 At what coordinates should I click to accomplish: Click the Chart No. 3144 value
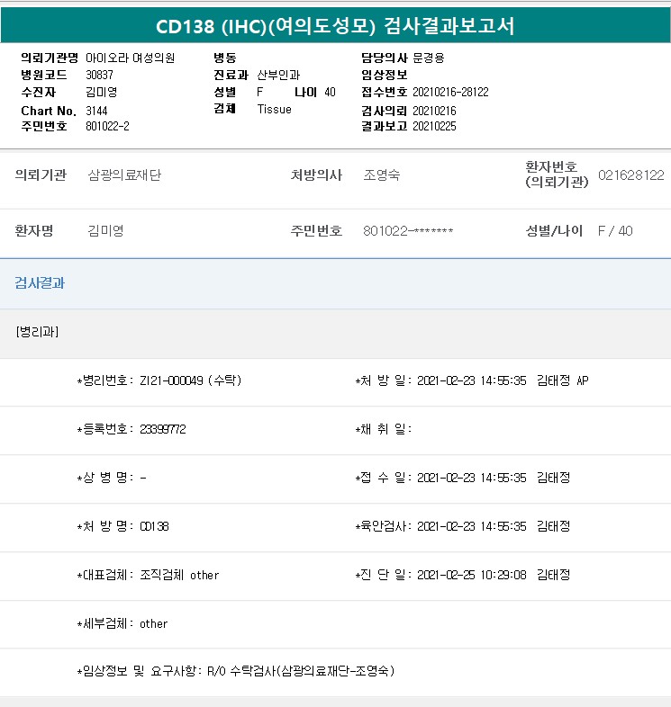click(96, 110)
